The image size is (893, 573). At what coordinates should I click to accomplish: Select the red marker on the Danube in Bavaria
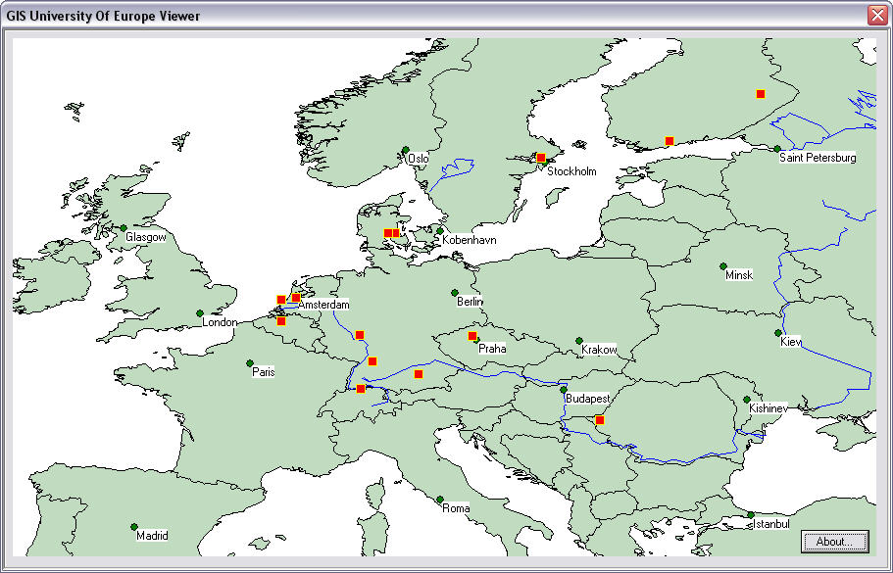click(419, 374)
